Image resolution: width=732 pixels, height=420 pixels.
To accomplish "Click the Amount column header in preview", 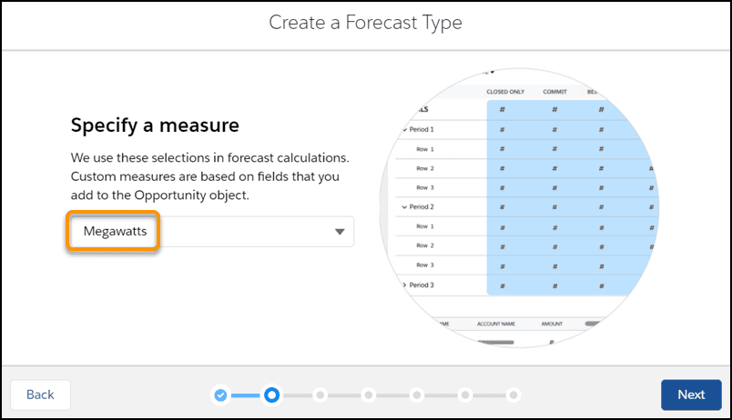I will [552, 324].
